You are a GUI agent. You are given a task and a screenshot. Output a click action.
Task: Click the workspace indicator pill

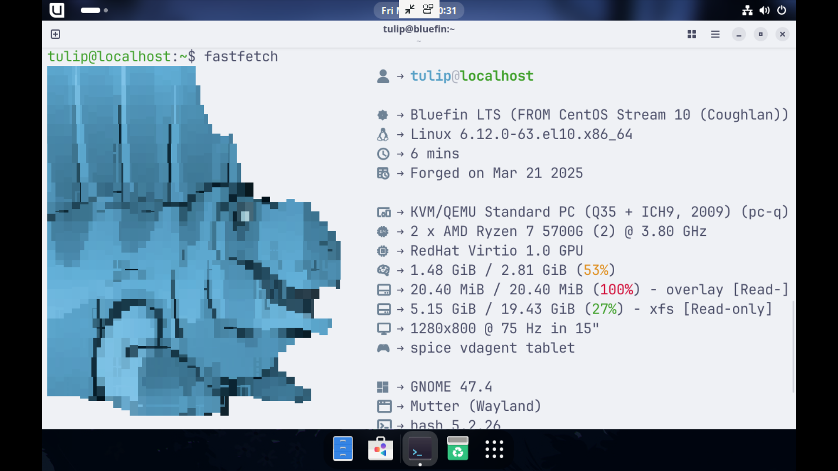tap(90, 10)
